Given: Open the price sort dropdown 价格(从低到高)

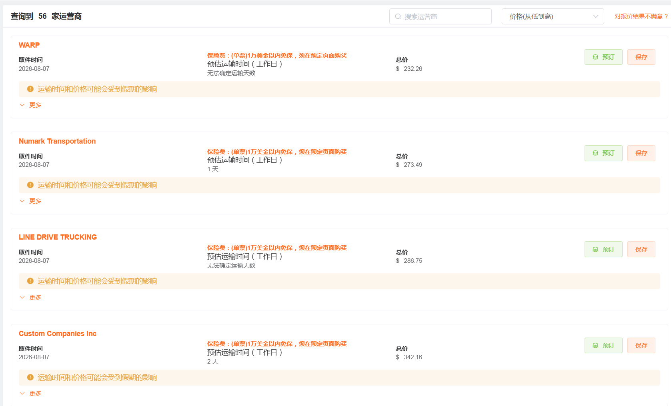Looking at the screenshot, I should click(x=553, y=16).
